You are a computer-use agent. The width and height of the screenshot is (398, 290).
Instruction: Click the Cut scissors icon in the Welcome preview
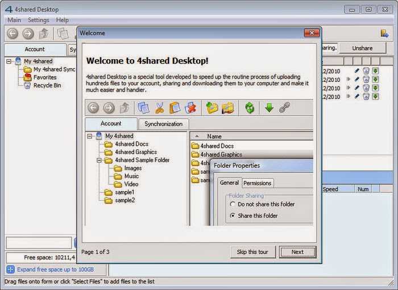pyautogui.click(x=159, y=107)
